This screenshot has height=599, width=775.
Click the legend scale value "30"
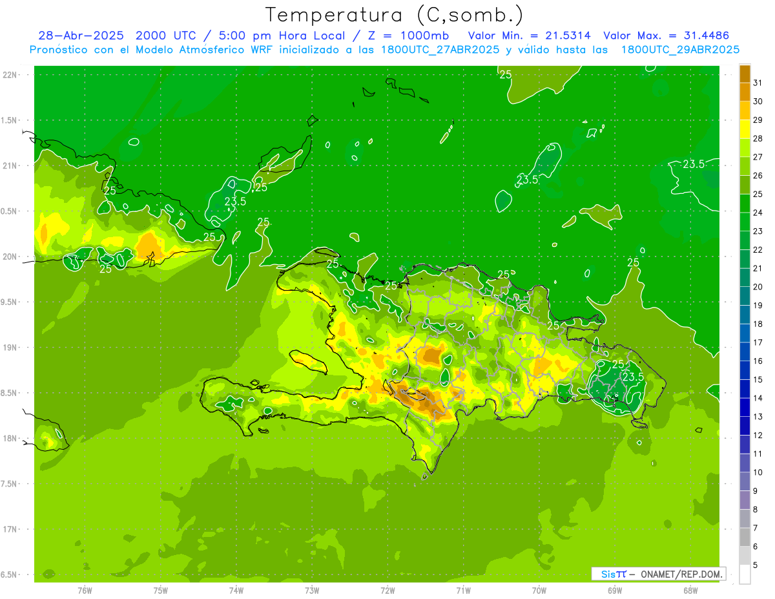coord(758,101)
